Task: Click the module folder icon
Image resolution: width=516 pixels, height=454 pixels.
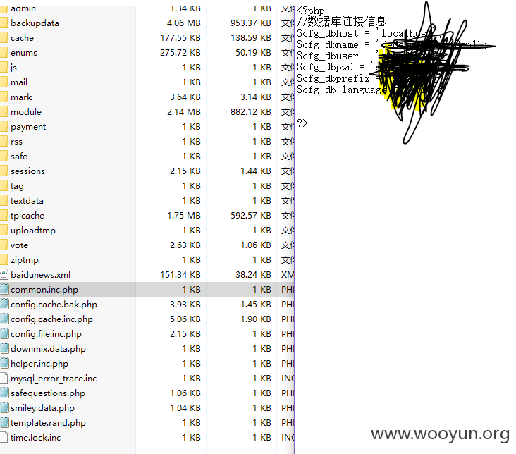Action: [x=4, y=112]
